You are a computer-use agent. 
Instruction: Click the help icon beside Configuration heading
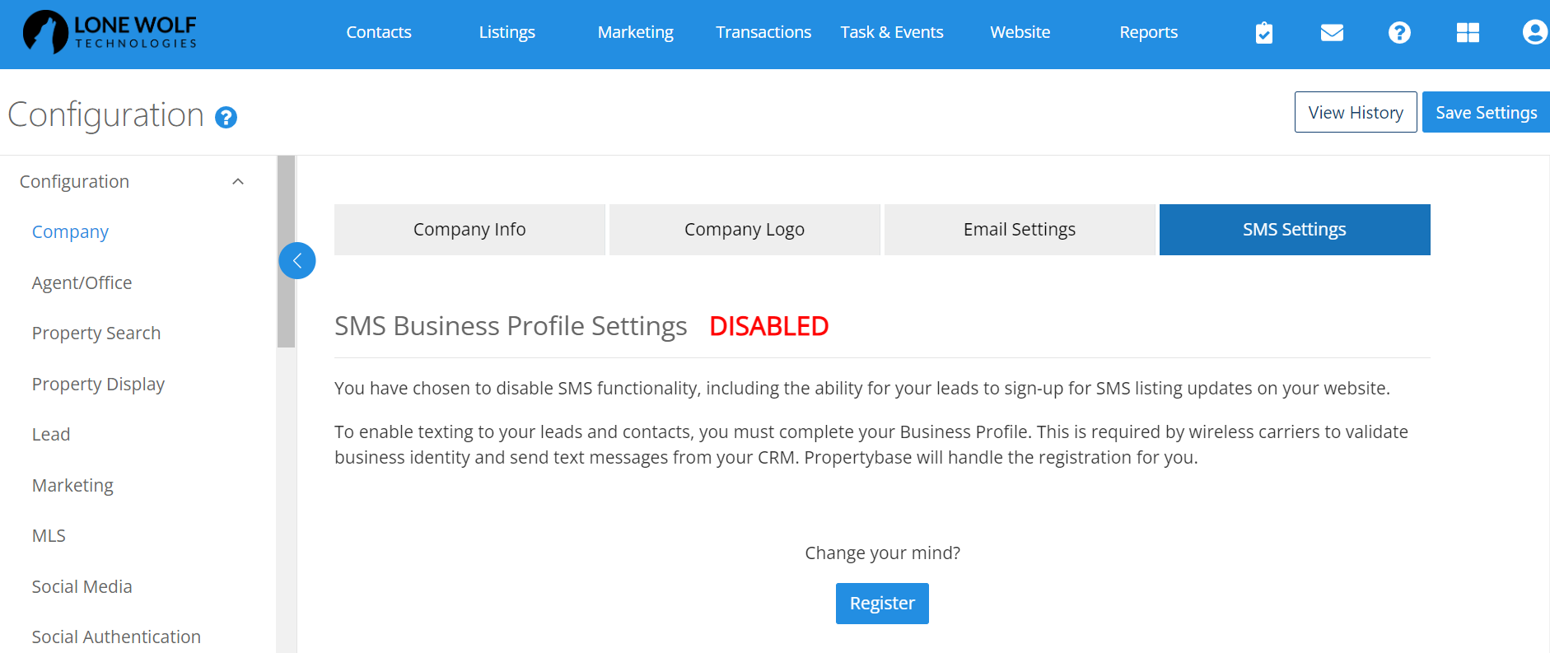pos(225,118)
